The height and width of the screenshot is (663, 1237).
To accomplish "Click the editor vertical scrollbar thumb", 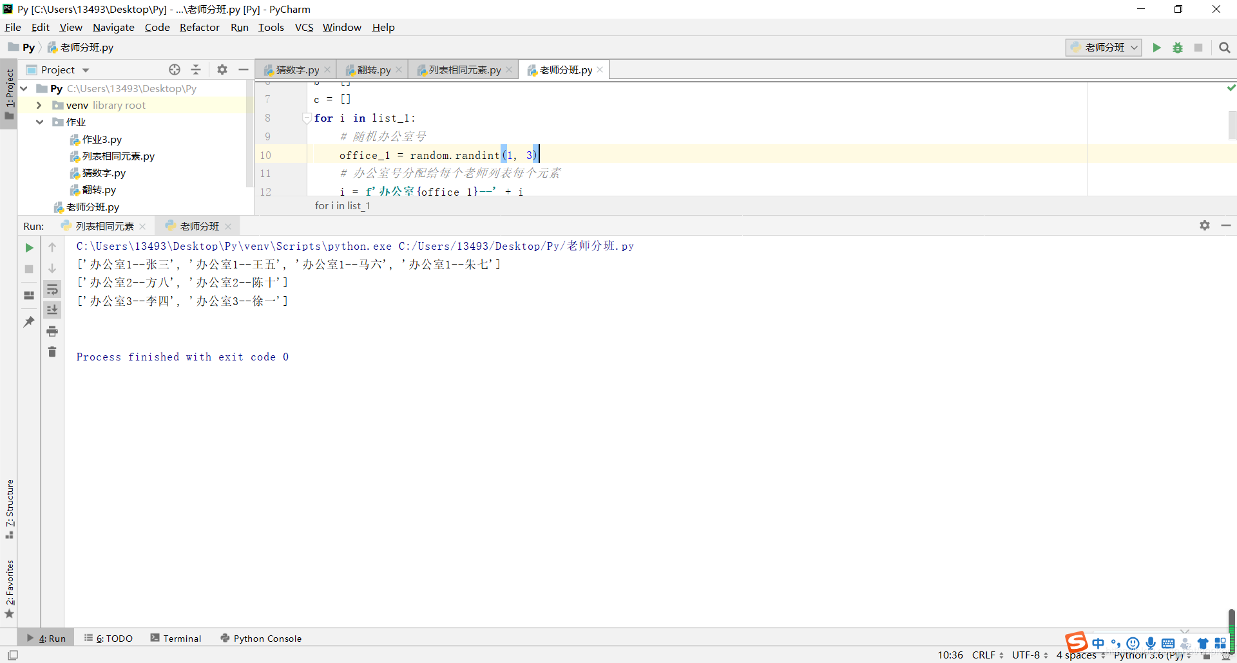I will 1232,126.
